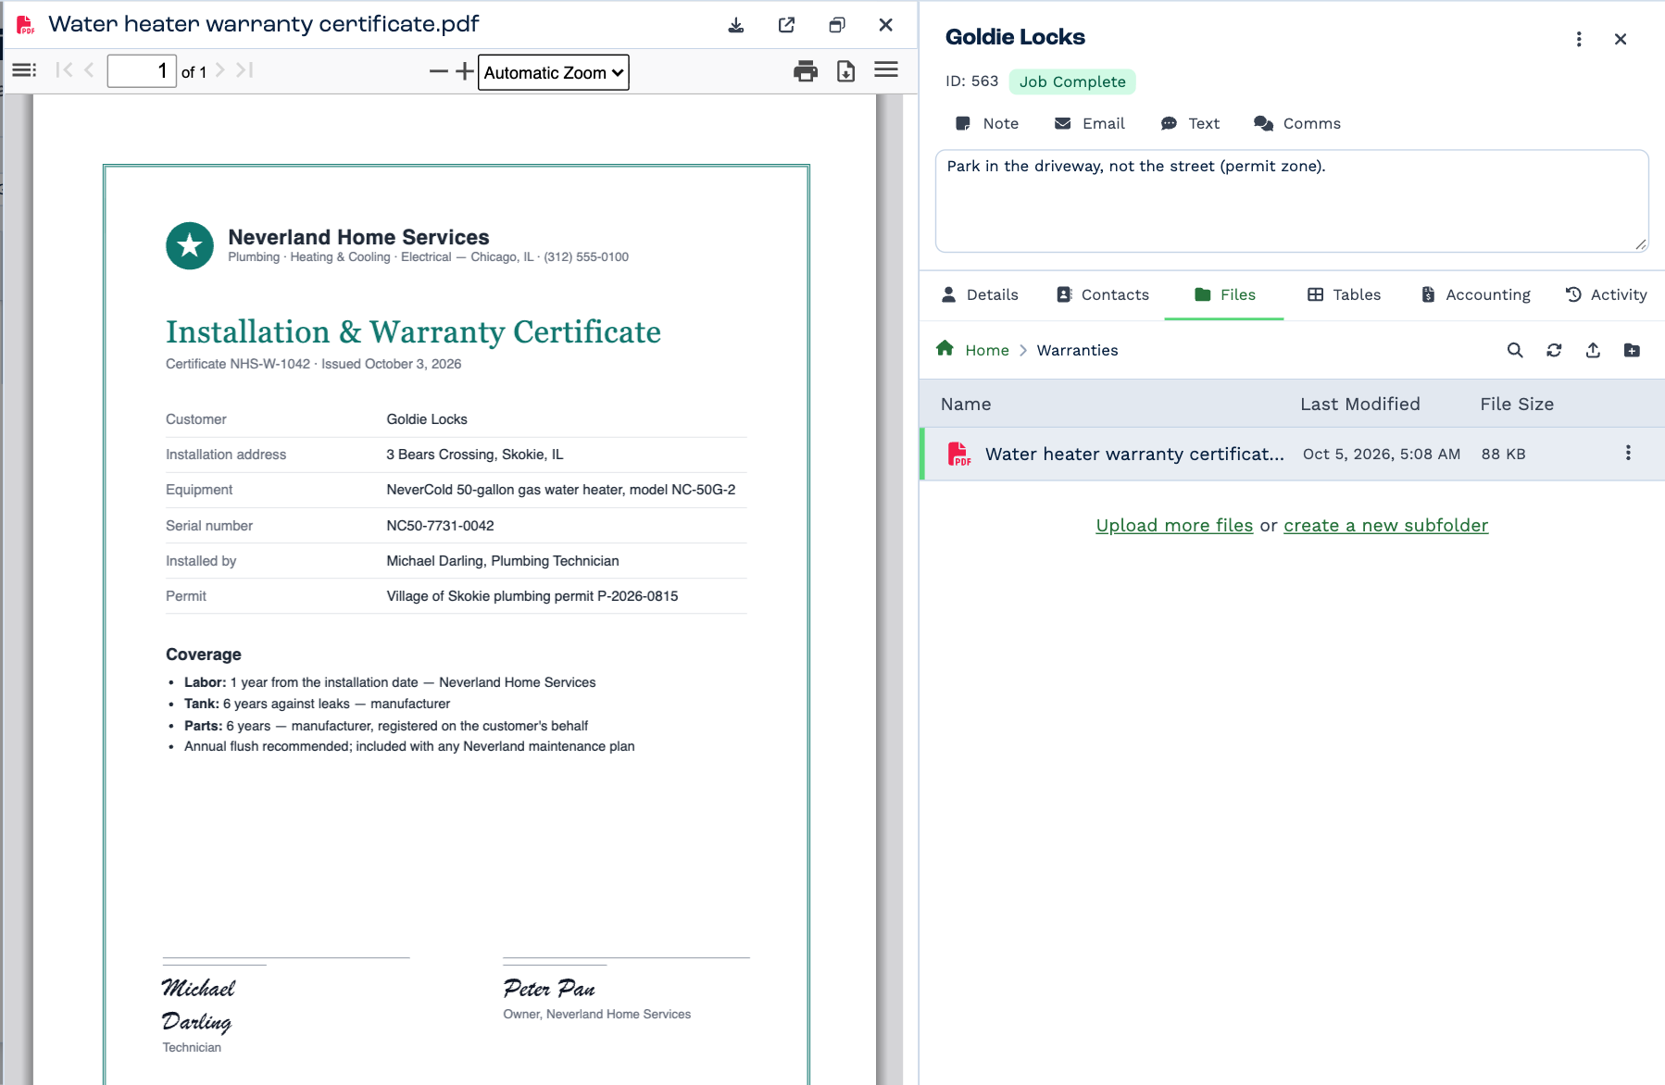Compose an Email to customer

coord(1090,123)
